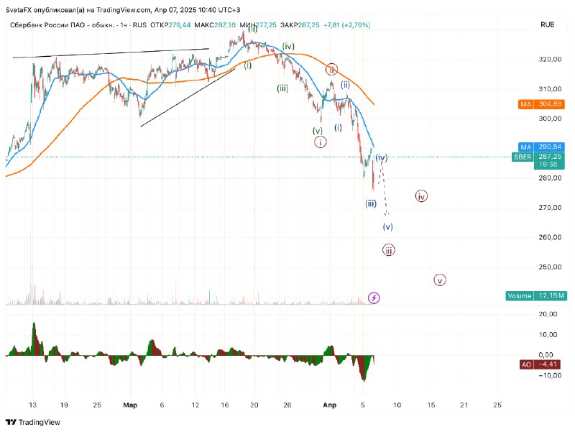Click the SvetaFX publication caption at the top
Image resolution: width=575 pixels, height=432 pixels.
(x=123, y=10)
